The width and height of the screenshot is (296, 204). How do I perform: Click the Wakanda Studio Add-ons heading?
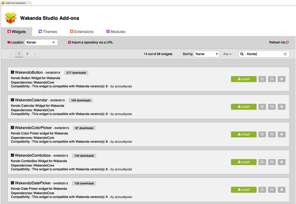pyautogui.click(x=50, y=18)
